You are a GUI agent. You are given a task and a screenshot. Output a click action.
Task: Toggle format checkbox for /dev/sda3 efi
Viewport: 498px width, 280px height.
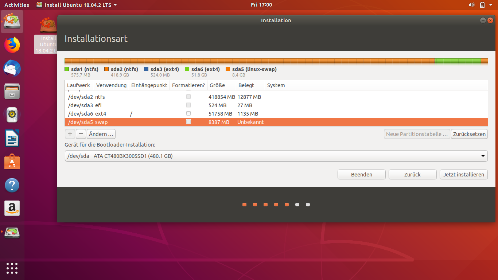188,105
